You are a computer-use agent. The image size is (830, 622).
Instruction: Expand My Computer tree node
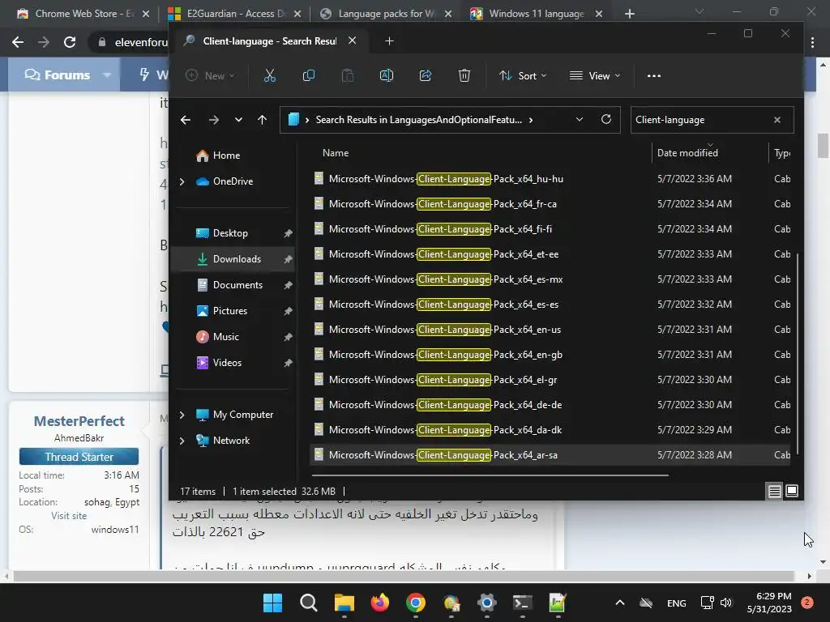click(x=182, y=415)
